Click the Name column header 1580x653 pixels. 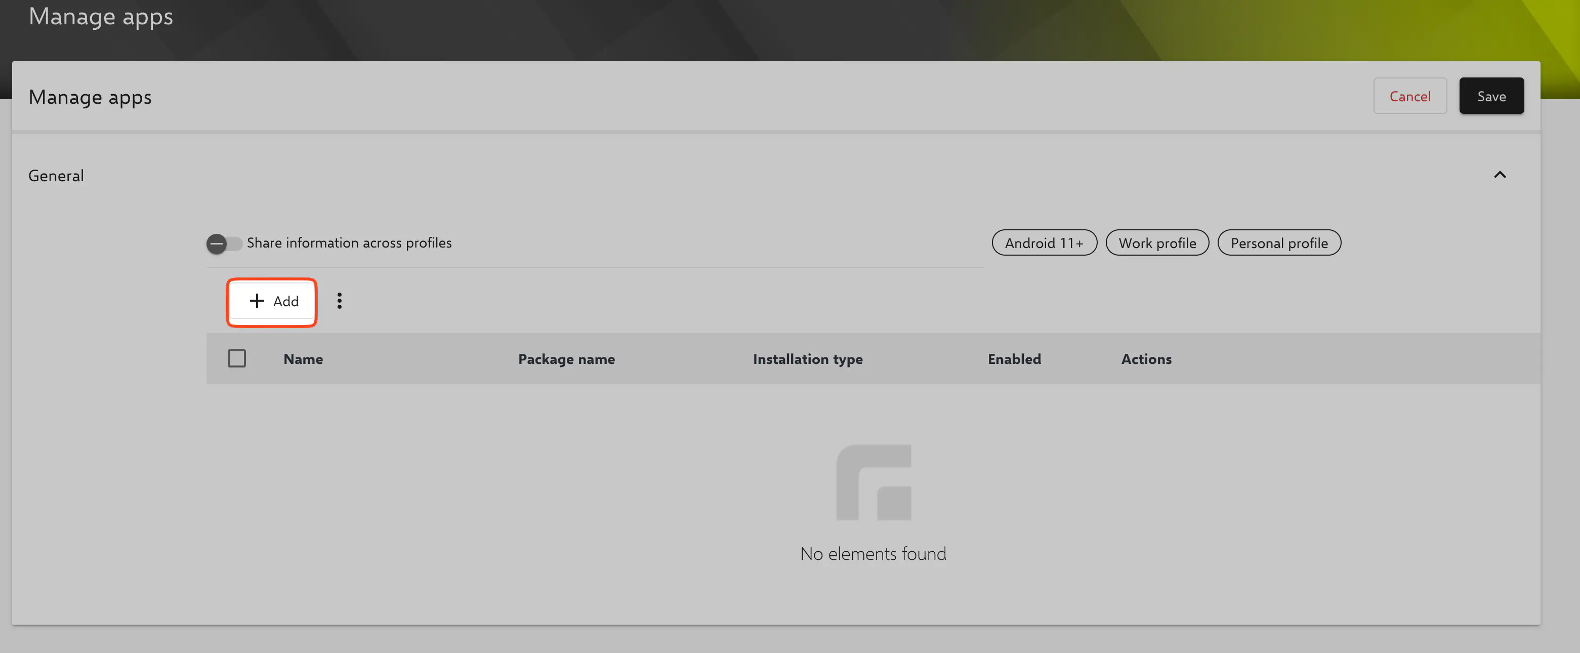pyautogui.click(x=303, y=359)
